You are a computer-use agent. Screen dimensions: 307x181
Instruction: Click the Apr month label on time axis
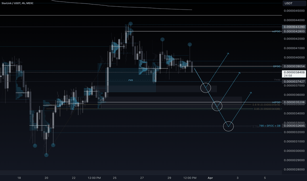(210, 178)
